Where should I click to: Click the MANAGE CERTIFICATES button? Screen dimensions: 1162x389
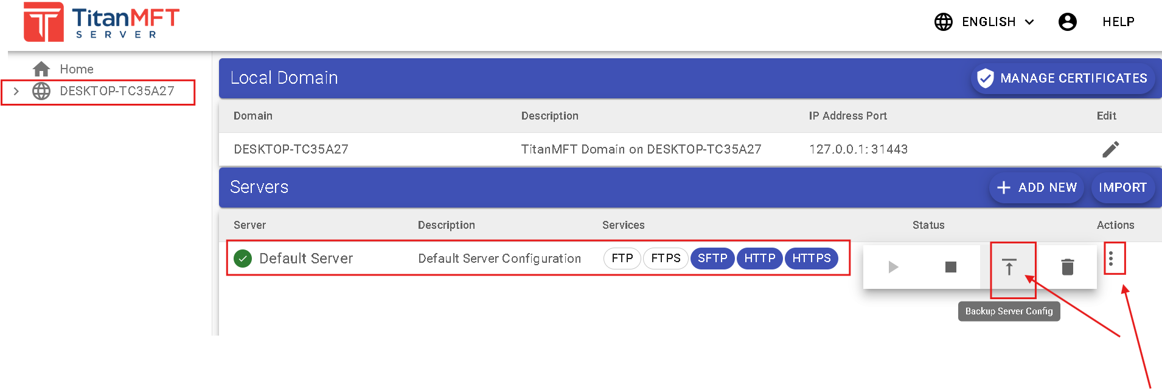[1062, 78]
